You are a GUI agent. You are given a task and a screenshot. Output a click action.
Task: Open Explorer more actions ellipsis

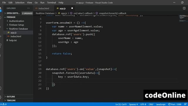pos(28,8)
